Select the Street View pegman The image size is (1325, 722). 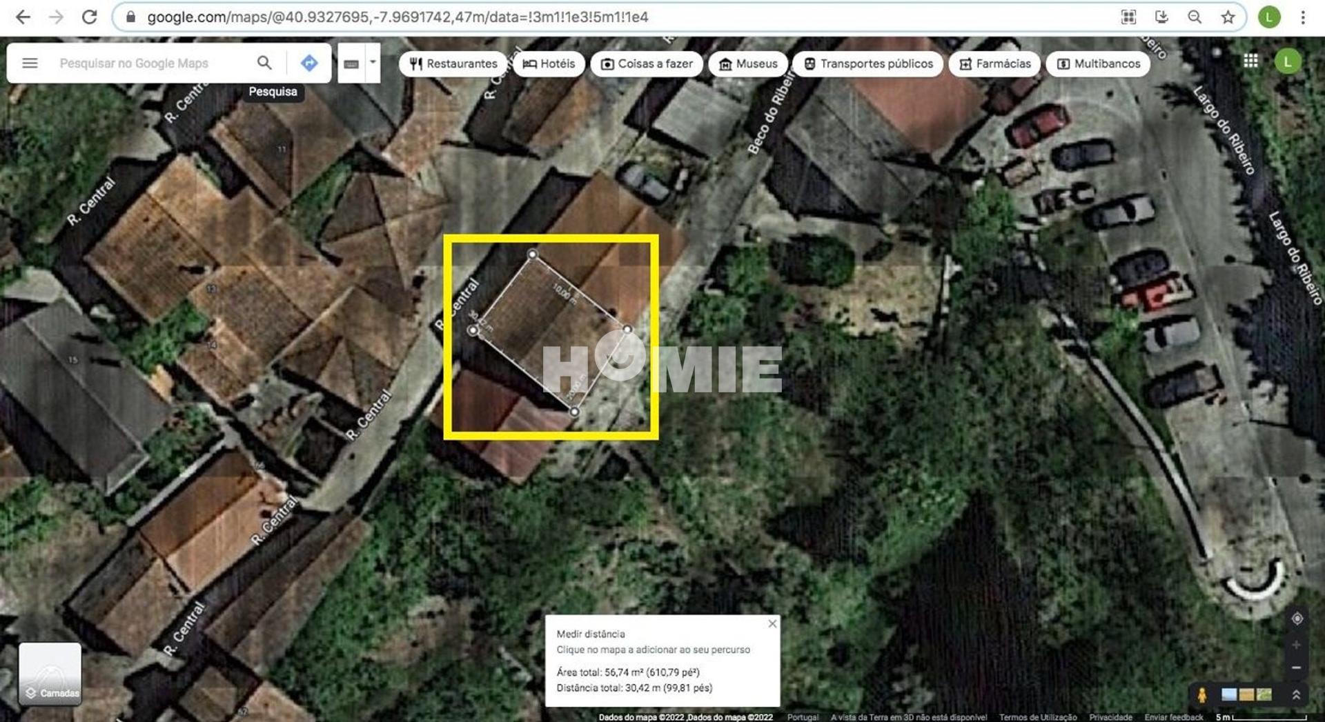pos(1201,694)
